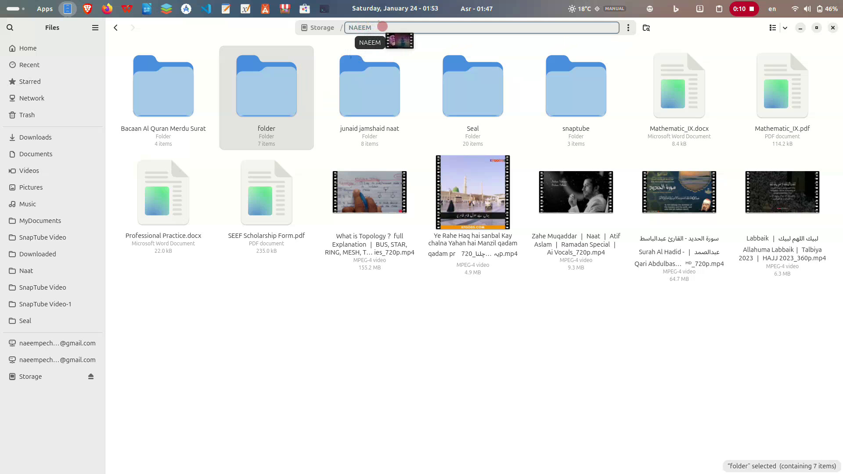Eject the Storage drive using the eject icon

tap(91, 376)
